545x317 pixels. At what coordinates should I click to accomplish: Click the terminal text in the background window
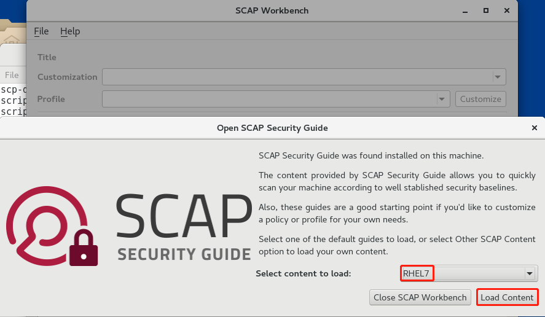(x=12, y=100)
